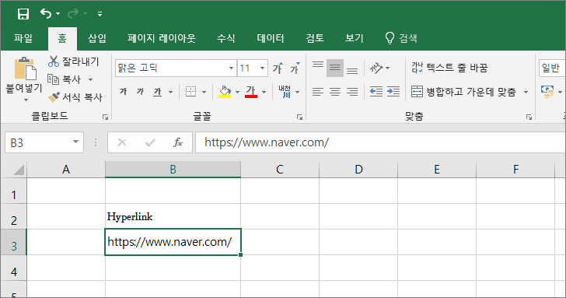The width and height of the screenshot is (566, 298).
Task: Toggle underline 가 formatting
Action: [x=157, y=92]
